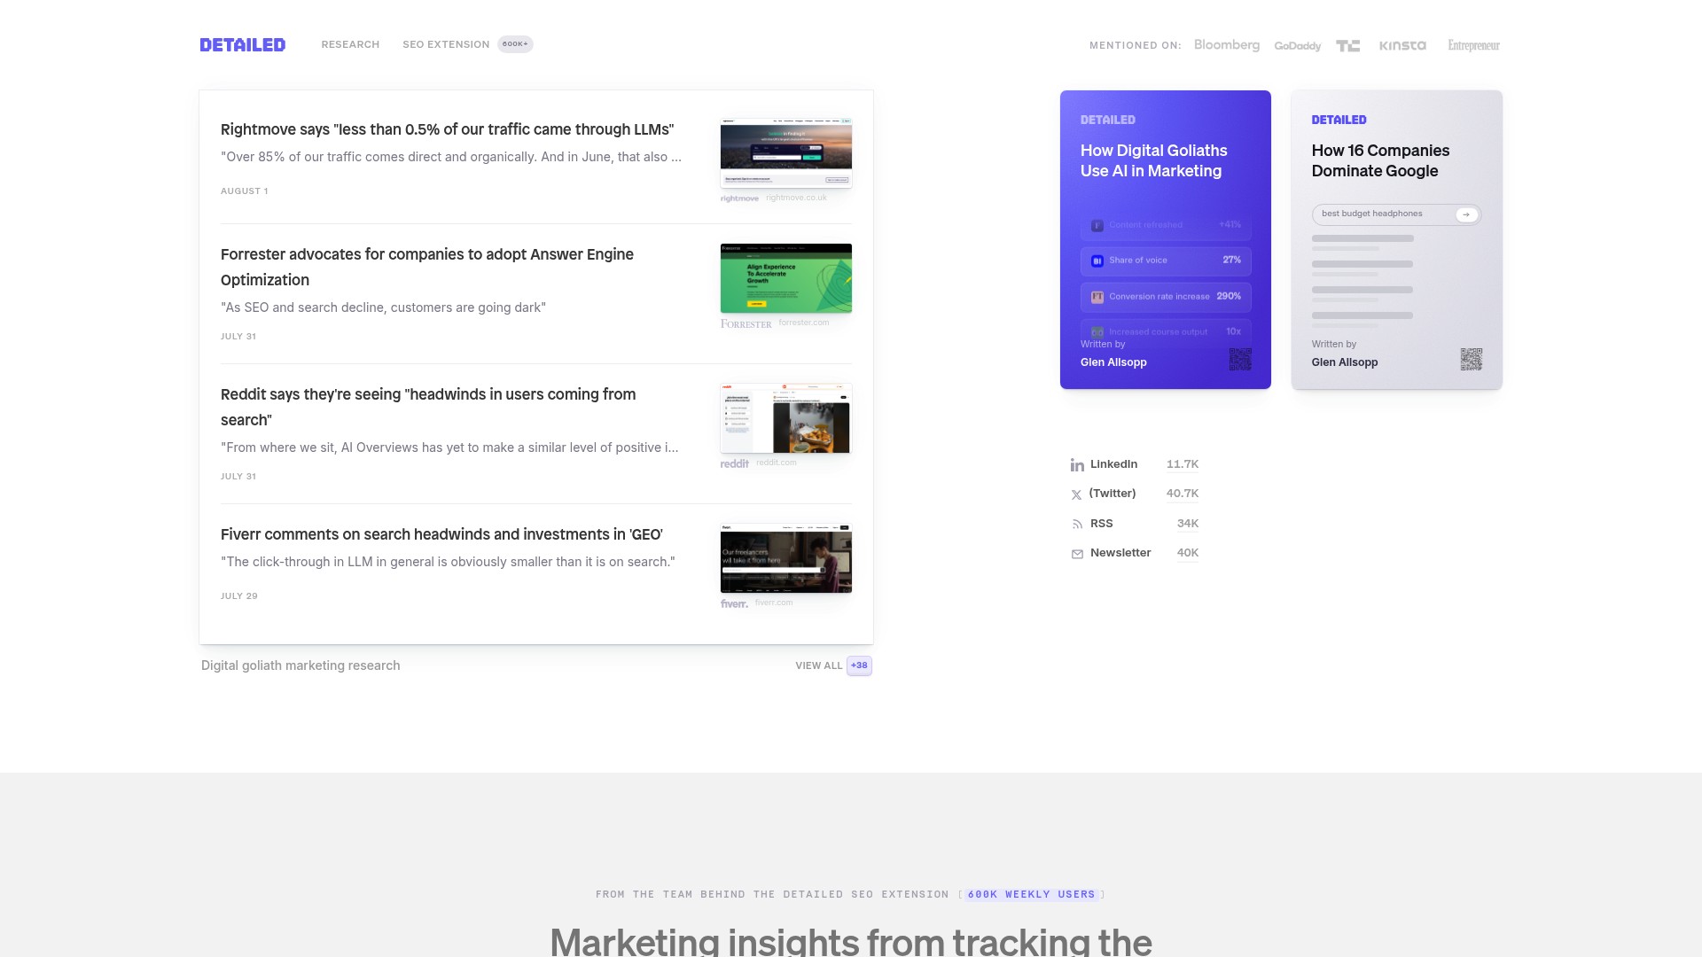Click the TechCrunch logo
The height and width of the screenshot is (957, 1702).
click(1347, 46)
